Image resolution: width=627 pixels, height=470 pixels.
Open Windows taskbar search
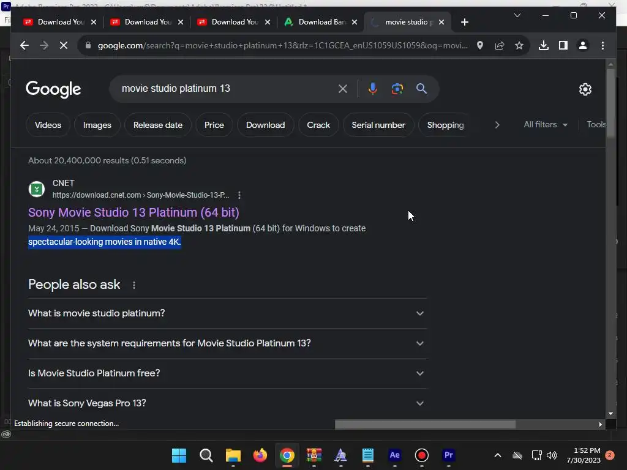click(x=206, y=455)
